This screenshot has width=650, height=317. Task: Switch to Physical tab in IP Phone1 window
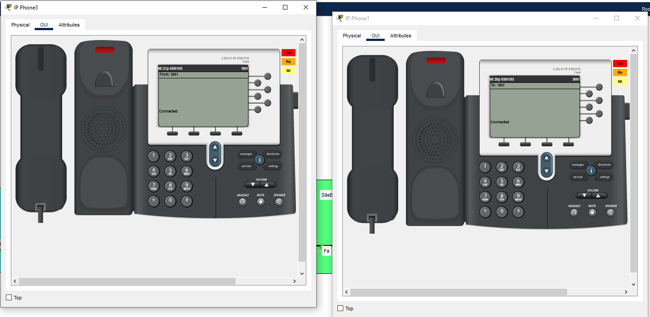pos(352,36)
